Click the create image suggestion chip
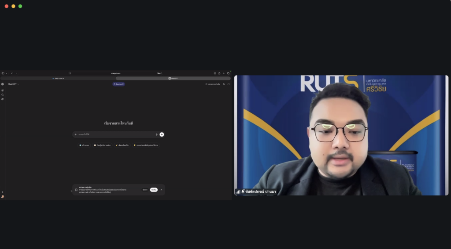This screenshot has width=451, height=249. (x=84, y=145)
